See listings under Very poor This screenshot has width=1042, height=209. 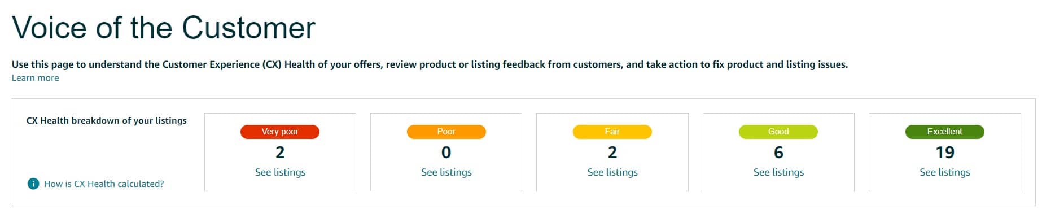click(280, 172)
